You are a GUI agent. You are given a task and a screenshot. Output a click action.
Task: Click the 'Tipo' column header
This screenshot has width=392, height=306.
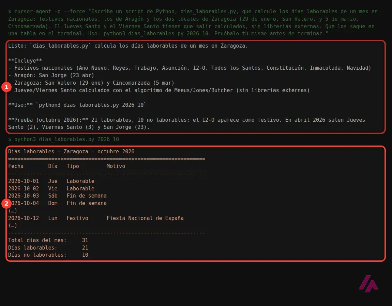(73, 166)
